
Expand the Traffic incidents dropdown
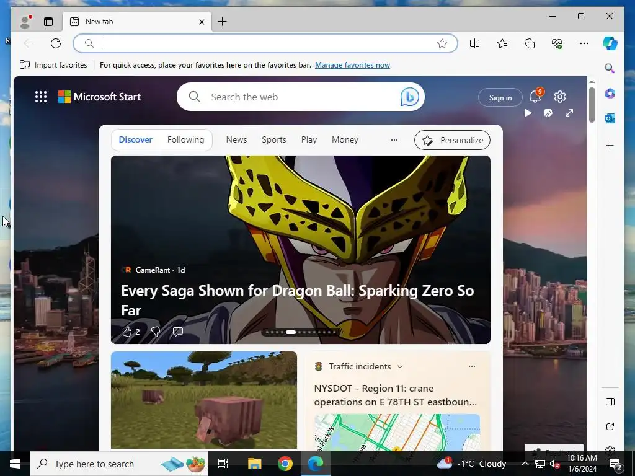(400, 367)
